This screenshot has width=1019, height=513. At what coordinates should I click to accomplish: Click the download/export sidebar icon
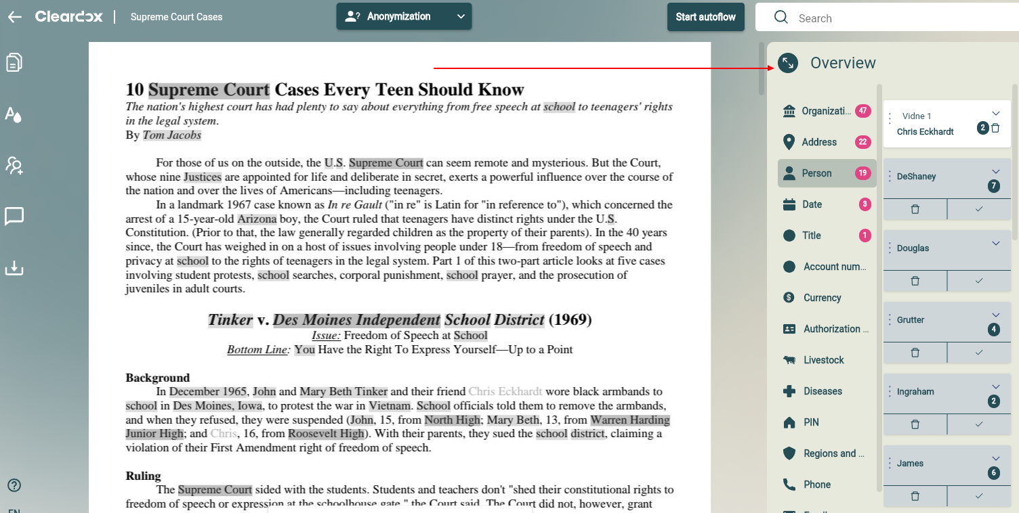pyautogui.click(x=14, y=267)
